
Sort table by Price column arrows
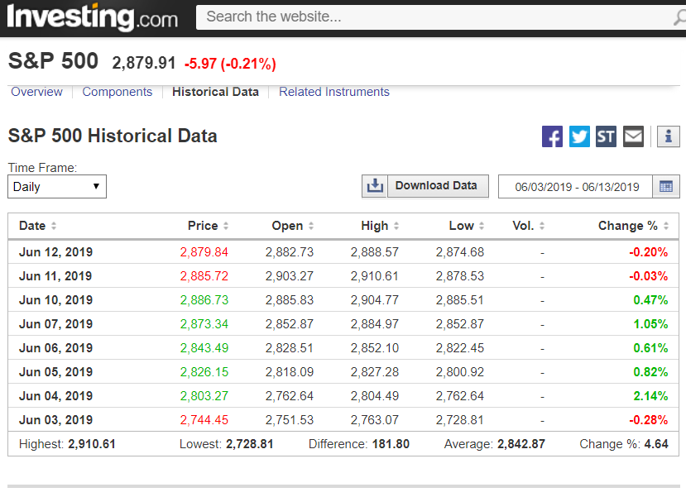(x=226, y=226)
